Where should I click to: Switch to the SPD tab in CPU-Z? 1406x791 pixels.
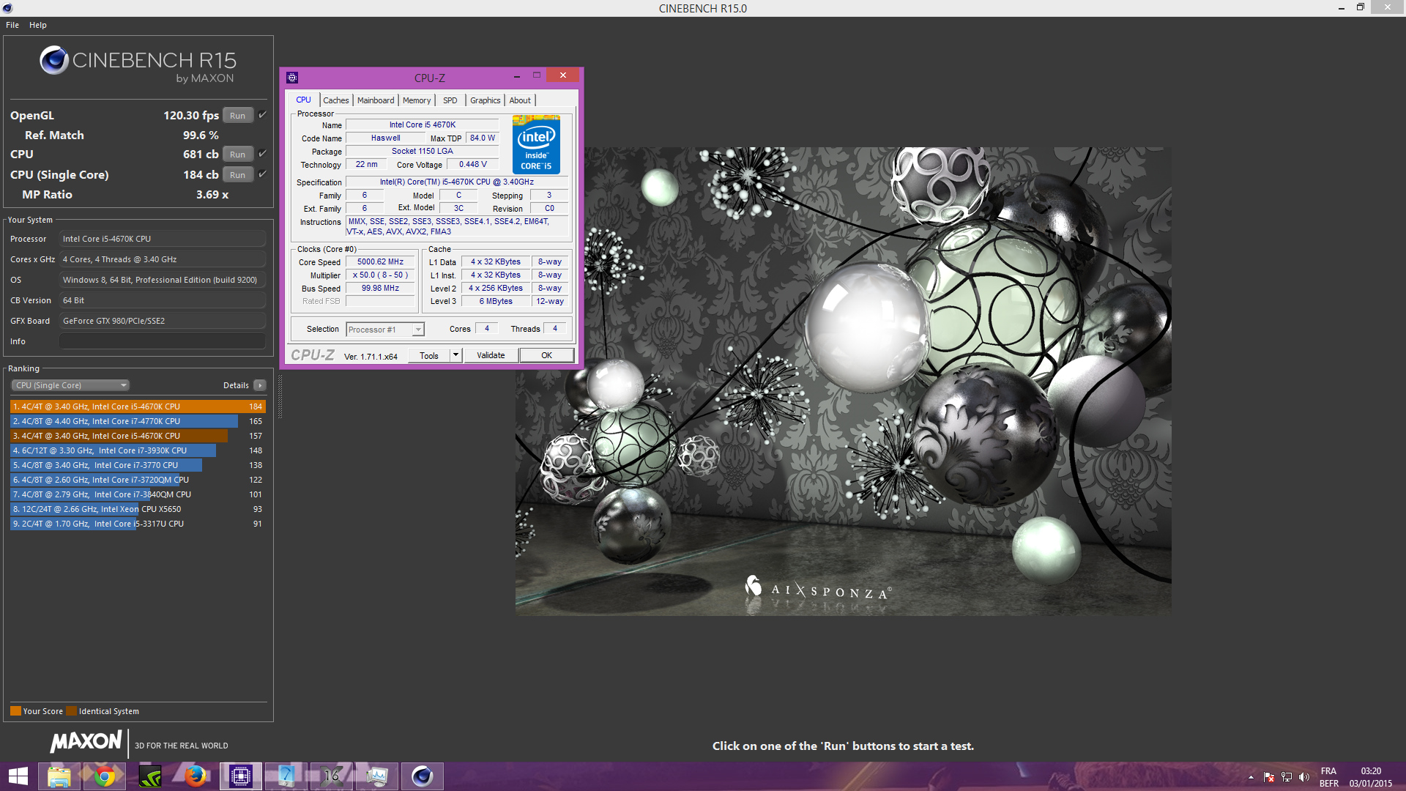pyautogui.click(x=450, y=100)
